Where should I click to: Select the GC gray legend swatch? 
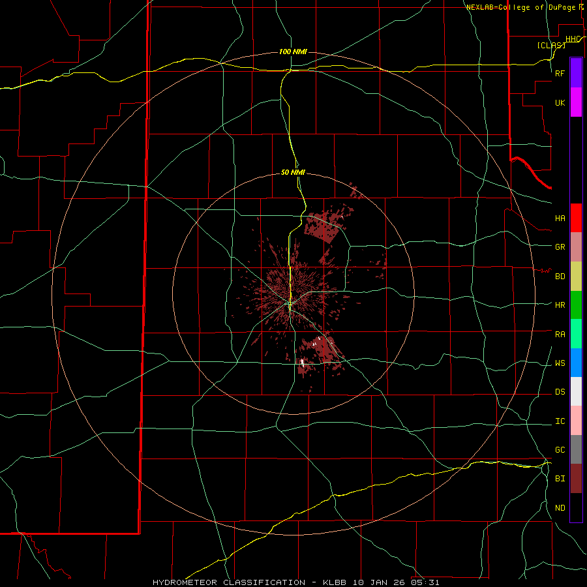[576, 449]
